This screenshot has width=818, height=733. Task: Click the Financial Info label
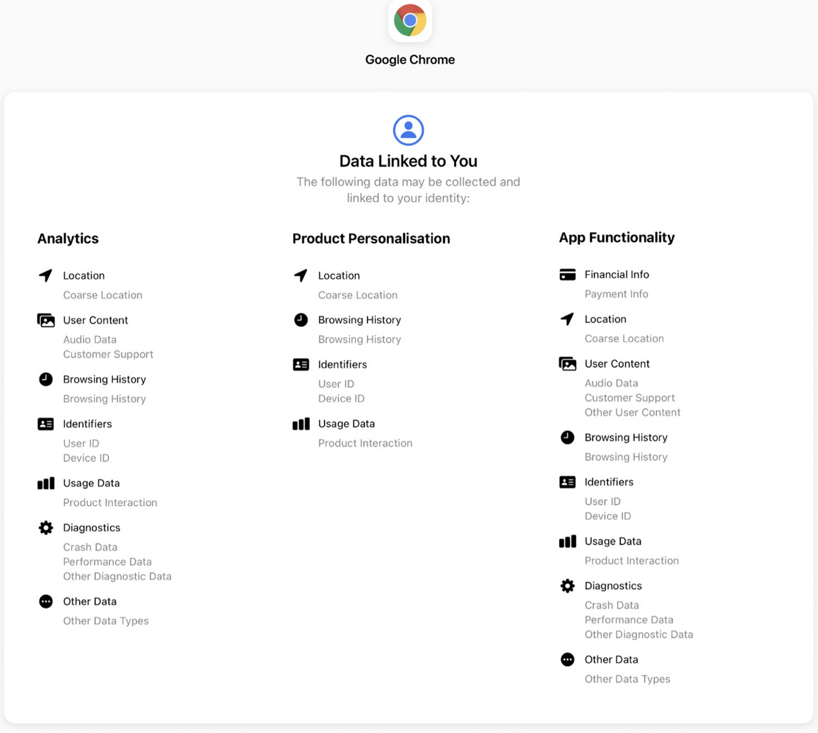click(x=617, y=274)
